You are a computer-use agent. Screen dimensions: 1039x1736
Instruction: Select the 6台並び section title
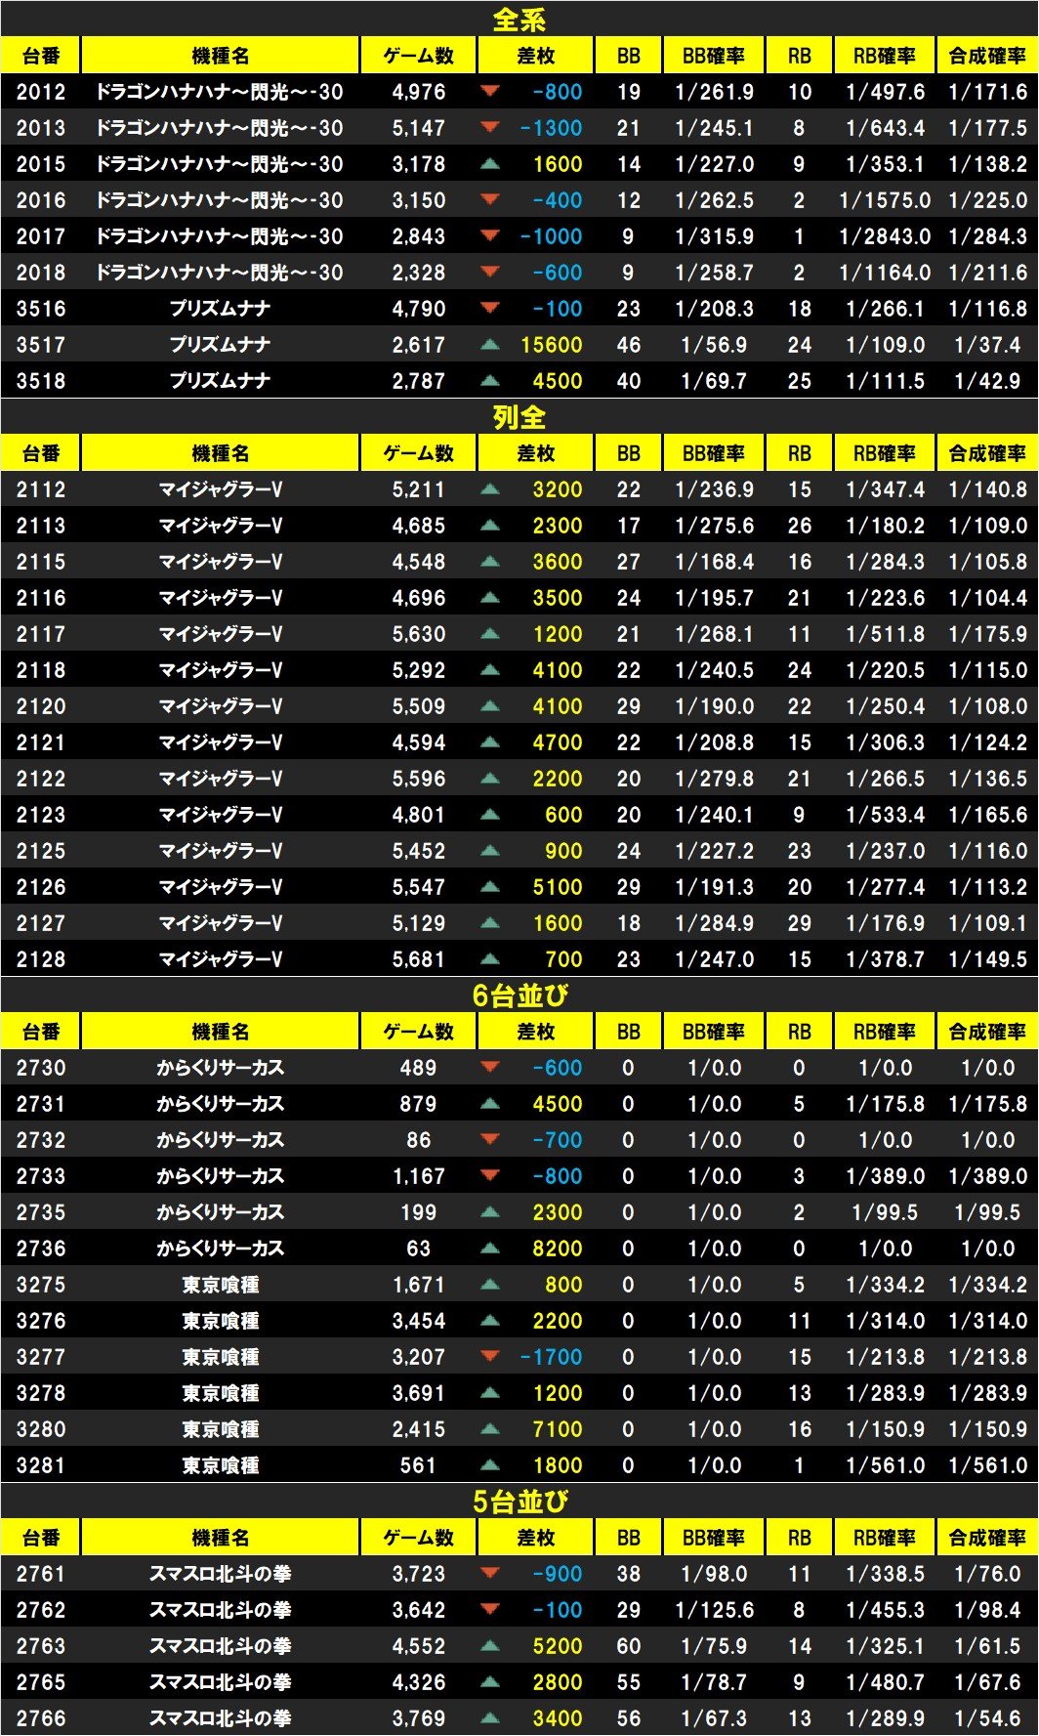click(519, 995)
